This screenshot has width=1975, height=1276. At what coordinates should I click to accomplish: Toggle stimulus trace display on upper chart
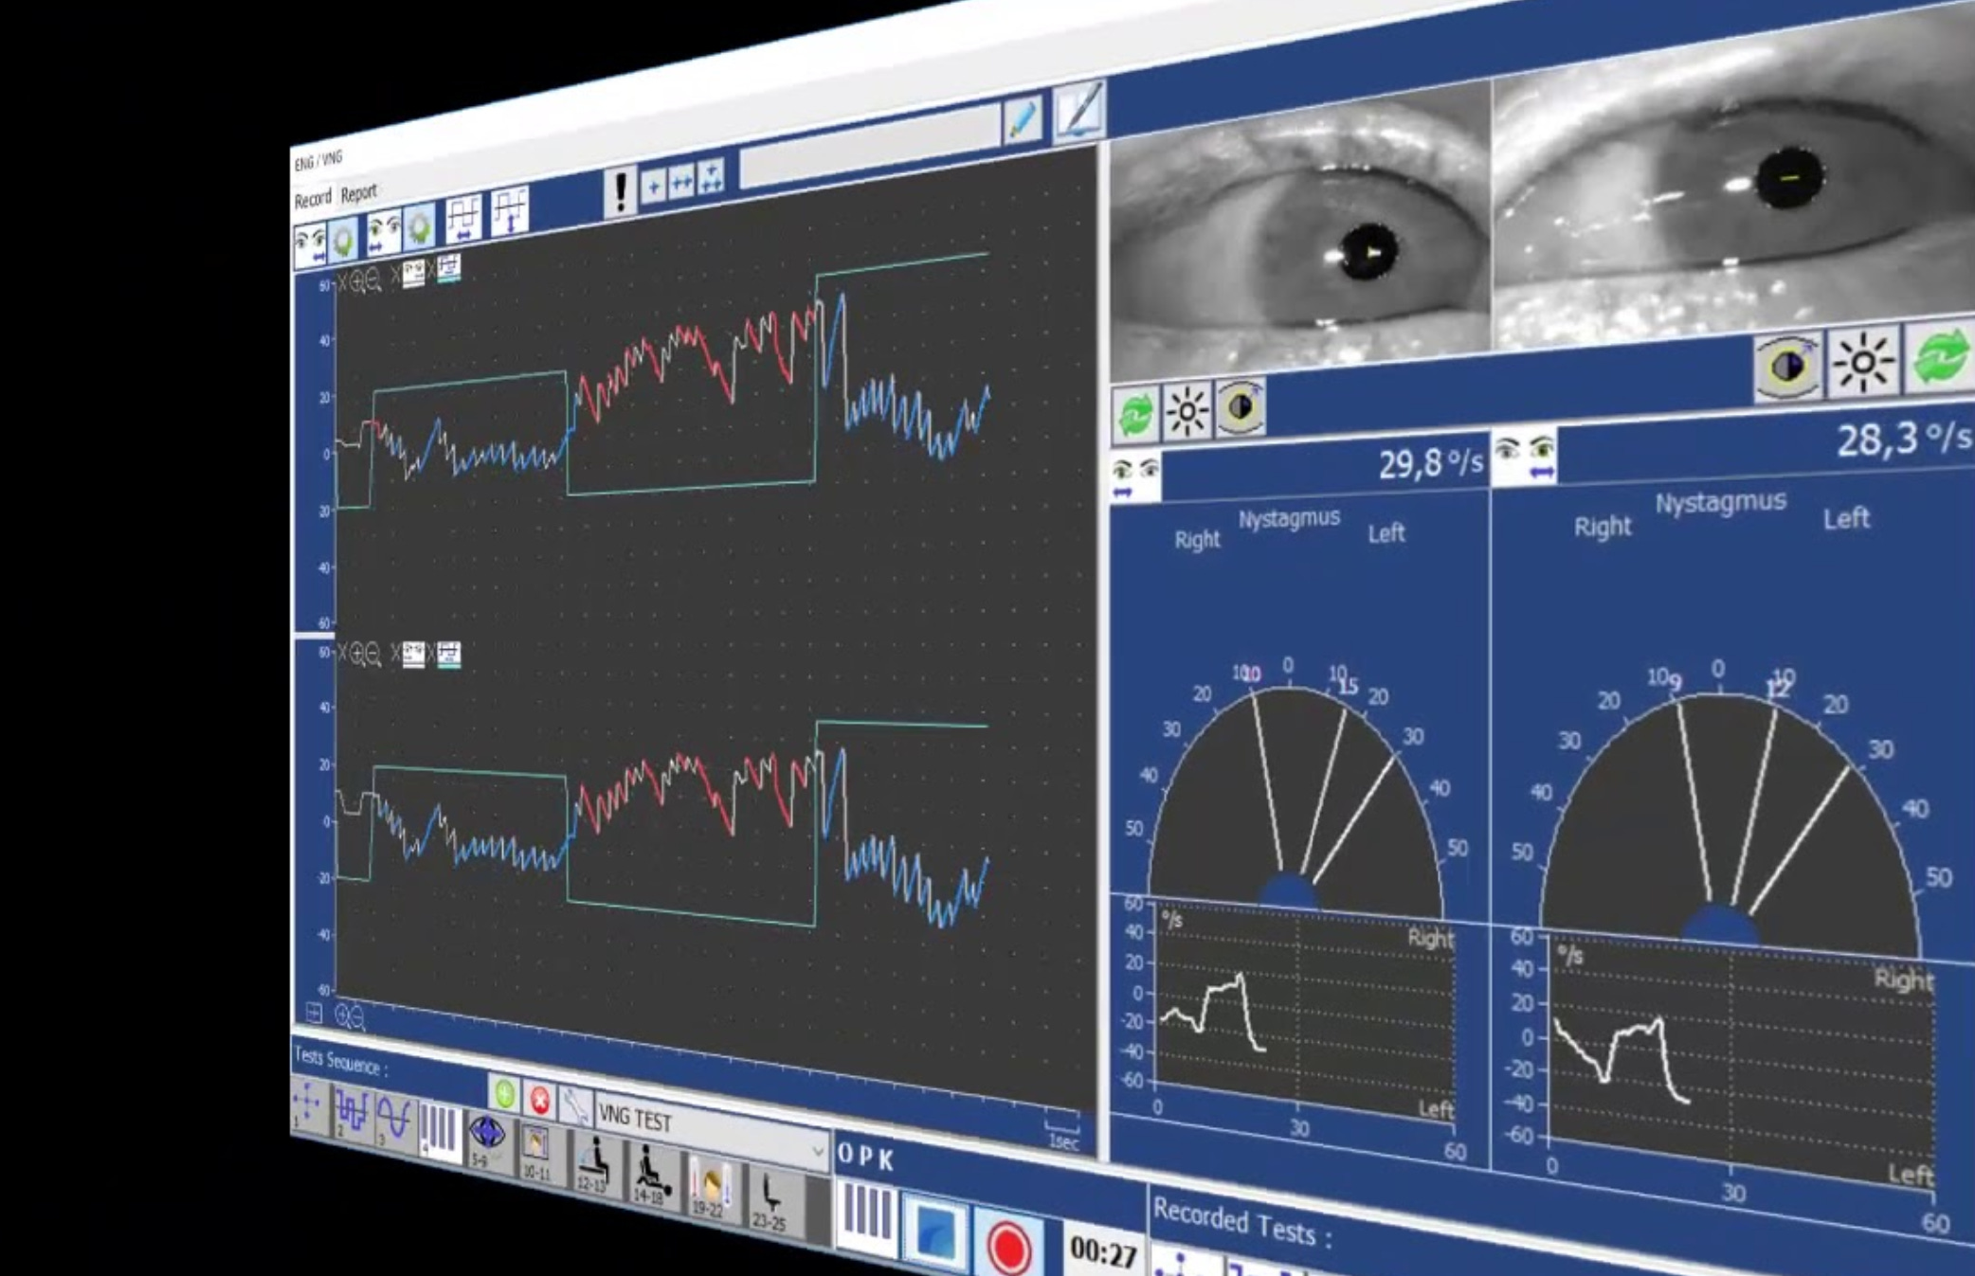448,268
